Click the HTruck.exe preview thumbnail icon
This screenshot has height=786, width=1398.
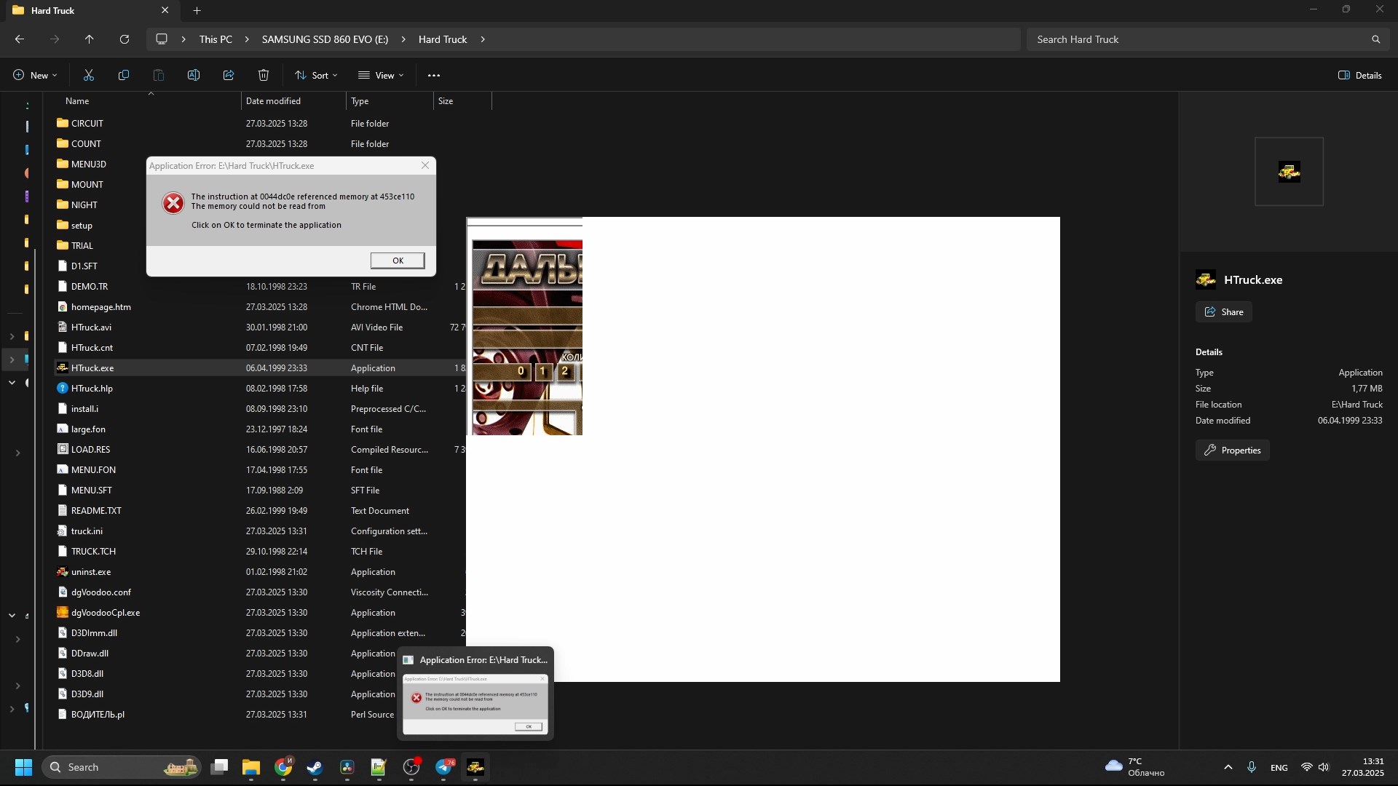[1289, 172]
